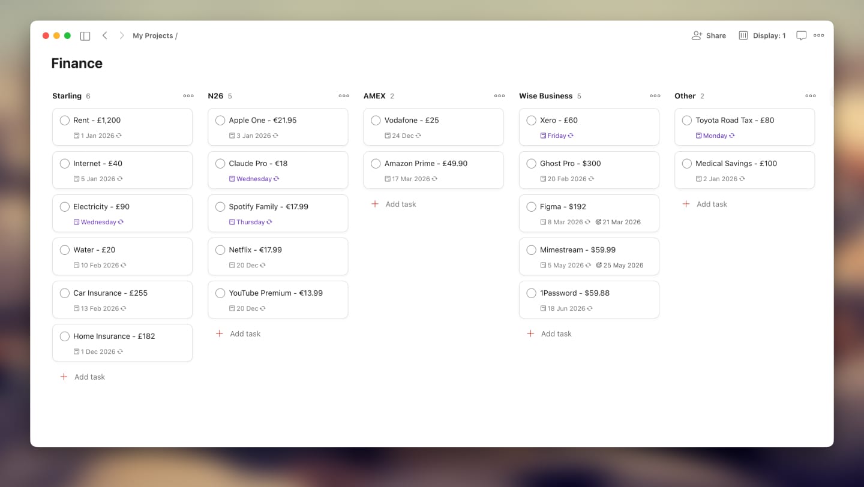Open the top-right three-dot options menu
Image resolution: width=864 pixels, height=487 pixels.
tap(818, 35)
